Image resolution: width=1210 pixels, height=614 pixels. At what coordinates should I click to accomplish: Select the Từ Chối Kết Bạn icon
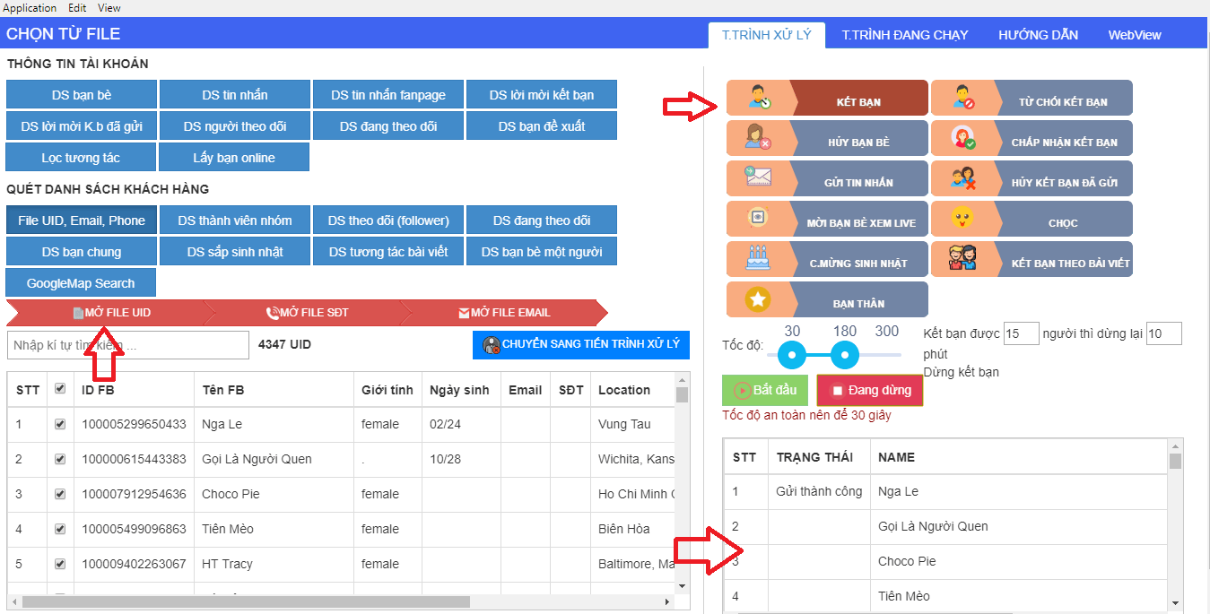pyautogui.click(x=962, y=98)
